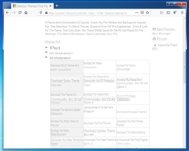Viewport: 189px width, 151px height.
Task: Open Download ASUS Theme and Intel link
Action: pyautogui.click(x=65, y=67)
